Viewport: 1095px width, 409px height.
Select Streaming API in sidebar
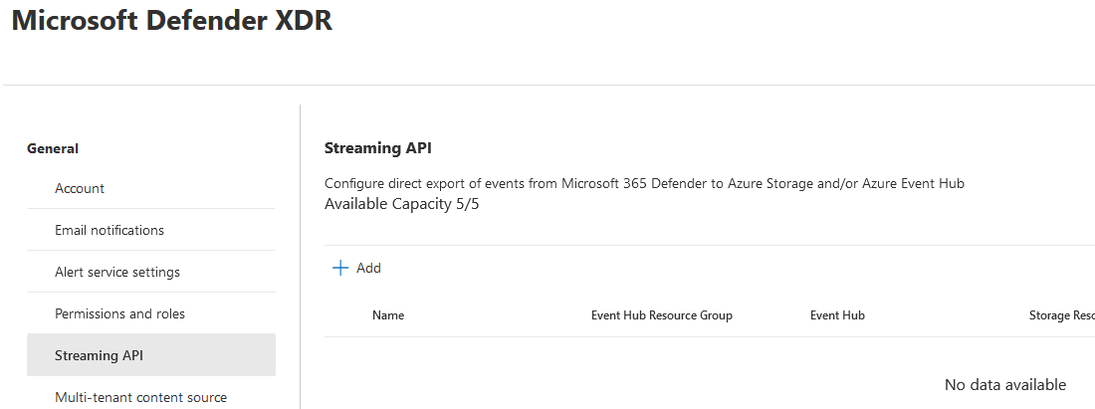coord(151,355)
